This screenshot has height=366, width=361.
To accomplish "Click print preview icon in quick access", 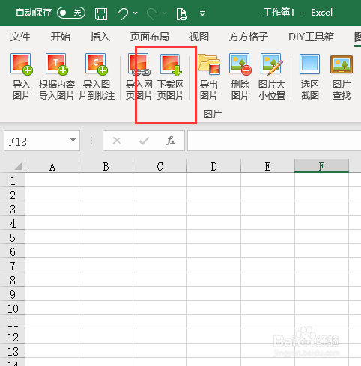I will [x=182, y=13].
